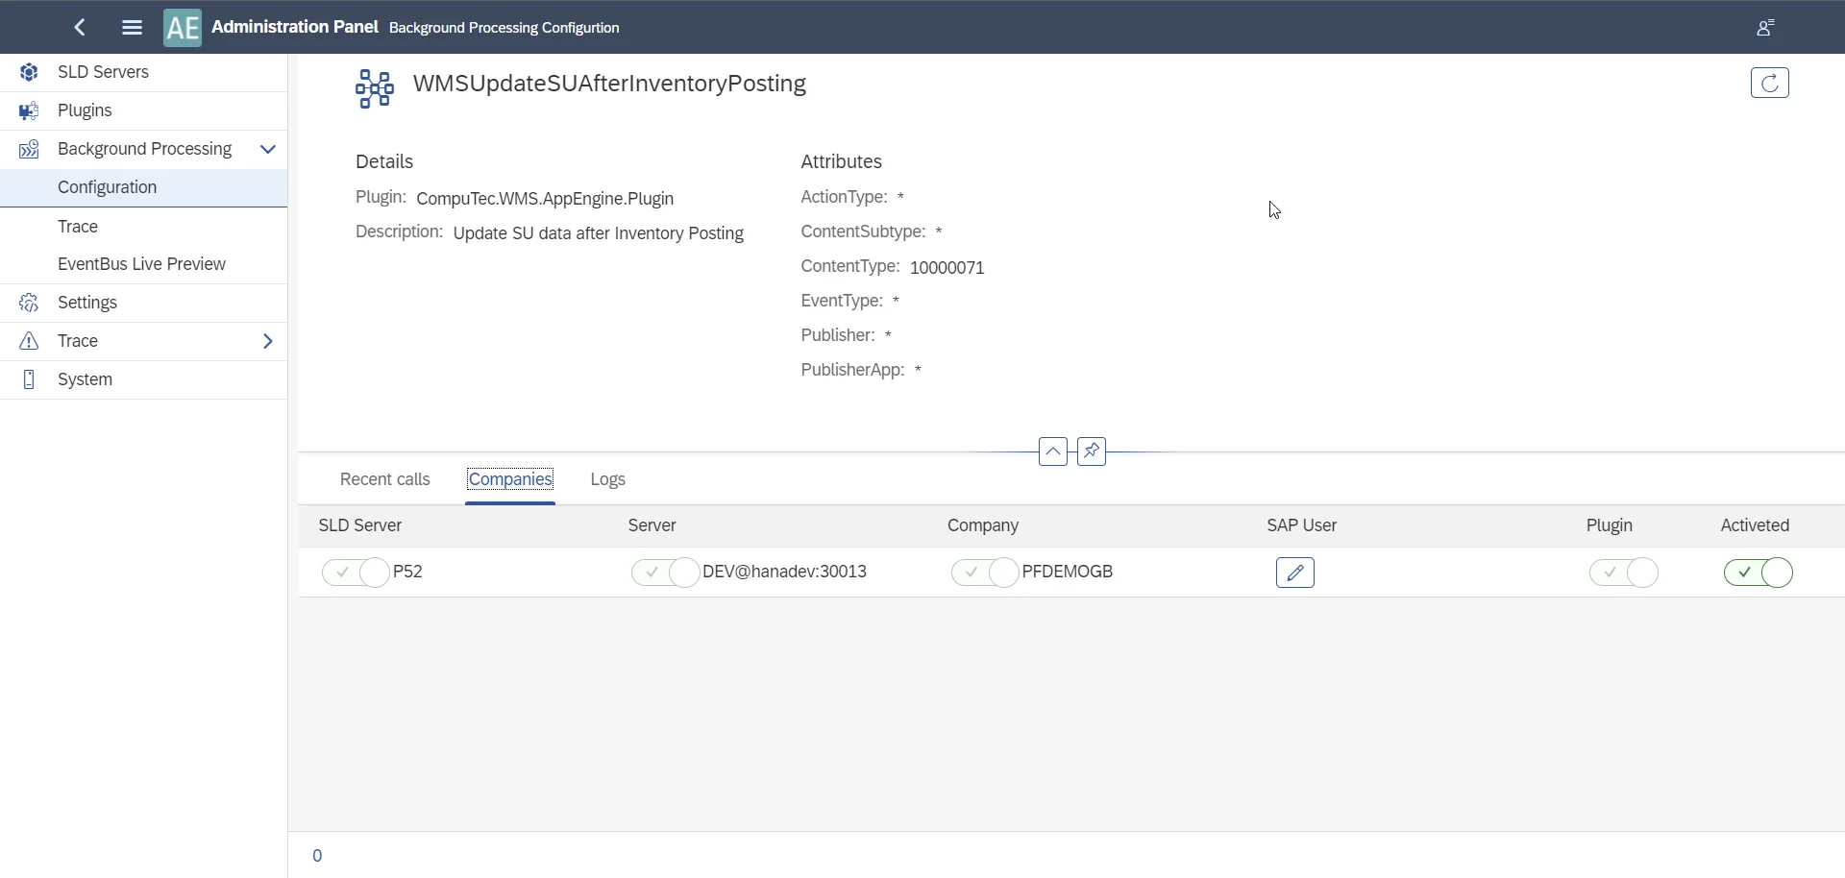Click the back arrow in header
The width and height of the screenshot is (1845, 878).
coord(81,28)
